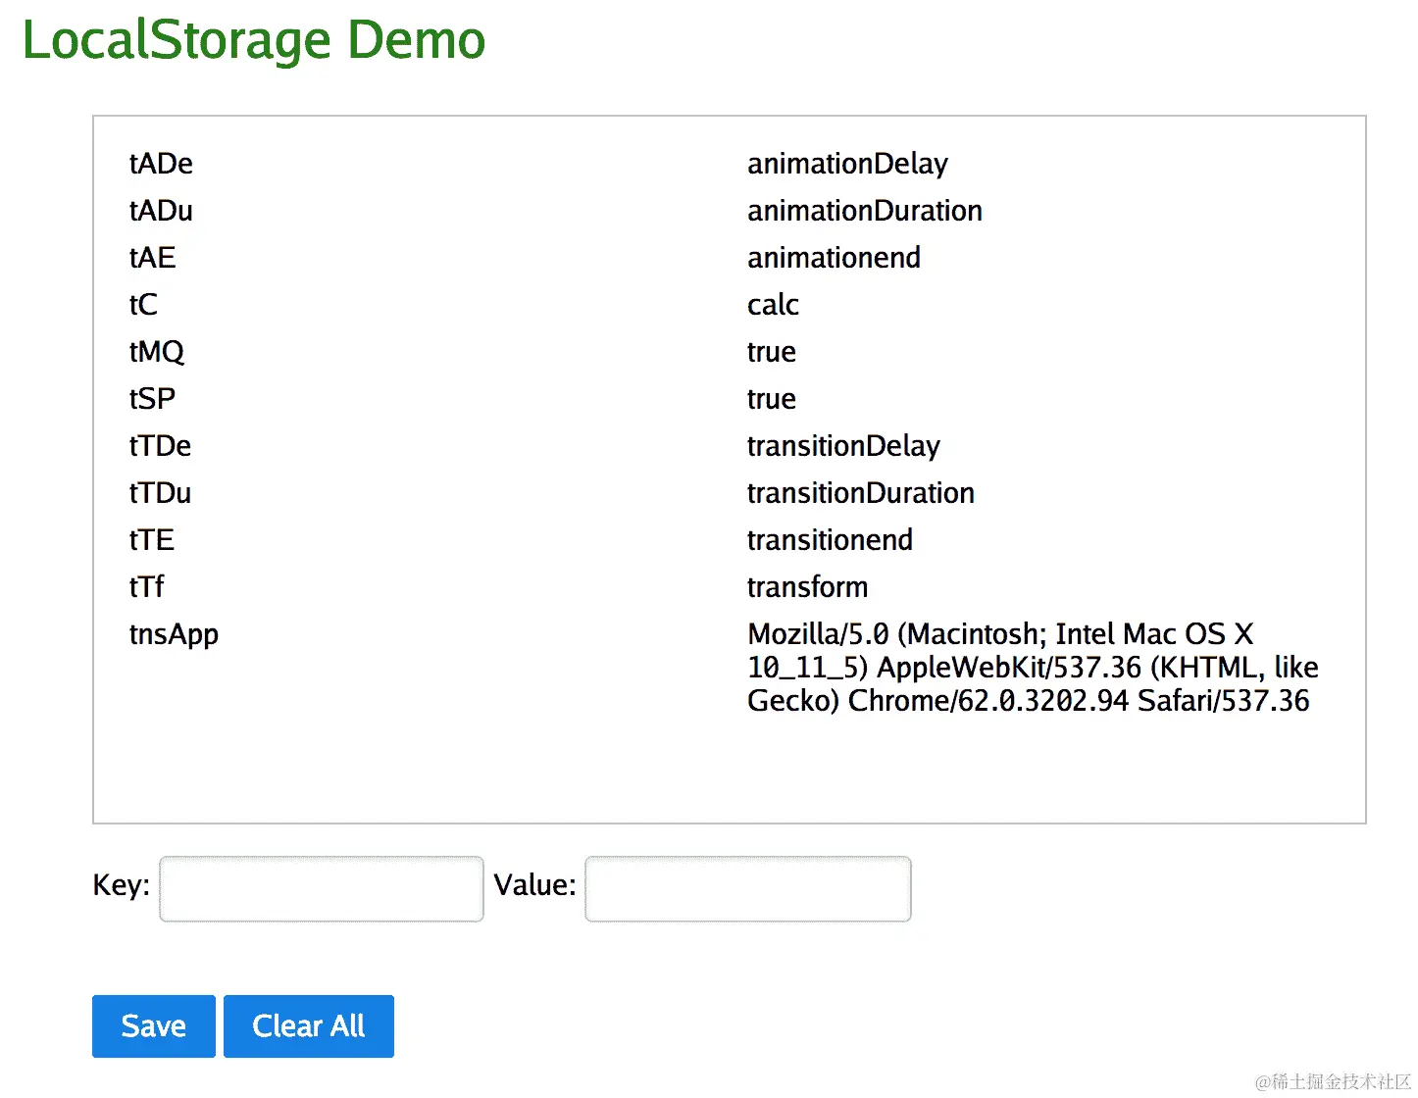Click the tC key entry
The image size is (1418, 1098).
coord(143,305)
